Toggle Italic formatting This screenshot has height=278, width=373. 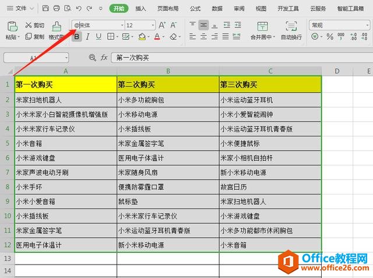pyautogui.click(x=88, y=37)
